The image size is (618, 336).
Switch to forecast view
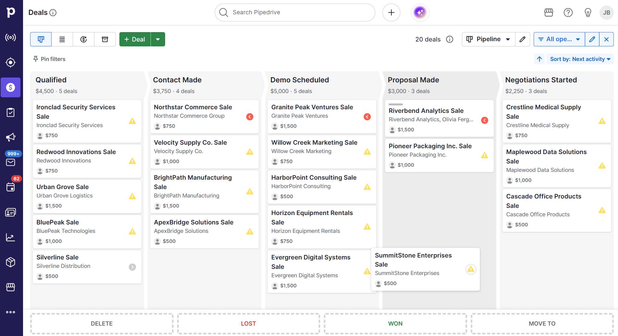[x=83, y=39]
